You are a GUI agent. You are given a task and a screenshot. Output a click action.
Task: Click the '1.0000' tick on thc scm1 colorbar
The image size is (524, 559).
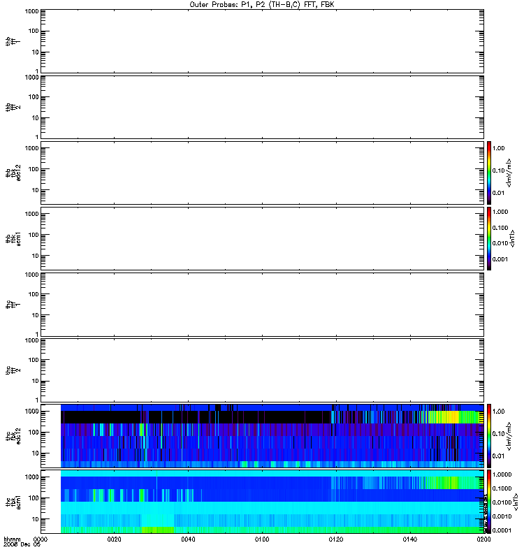[x=502, y=474]
